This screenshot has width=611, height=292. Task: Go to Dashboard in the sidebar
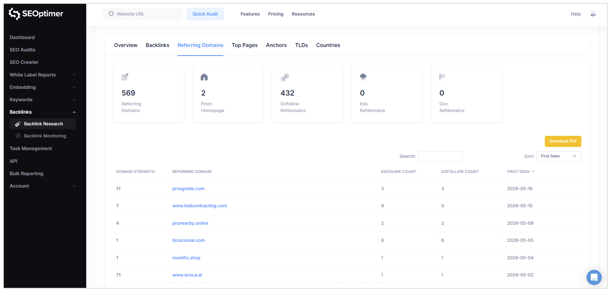[22, 37]
